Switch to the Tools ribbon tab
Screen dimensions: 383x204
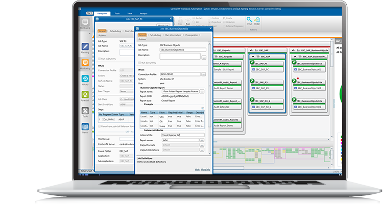[117, 14]
